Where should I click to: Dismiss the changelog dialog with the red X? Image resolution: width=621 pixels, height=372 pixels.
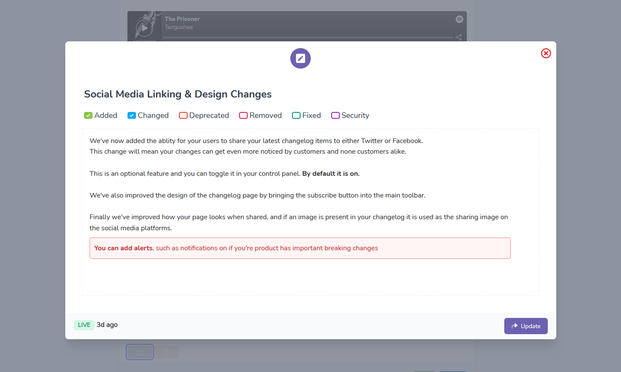coord(546,53)
